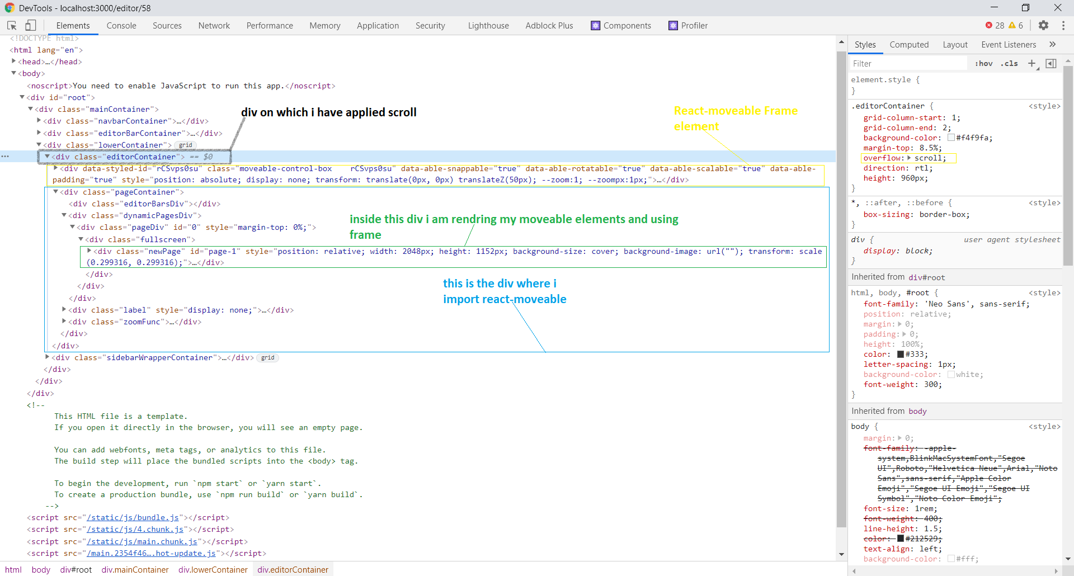This screenshot has height=576, width=1074.
Task: Click the margin-top: 8.5% value
Action: pyautogui.click(x=928, y=148)
